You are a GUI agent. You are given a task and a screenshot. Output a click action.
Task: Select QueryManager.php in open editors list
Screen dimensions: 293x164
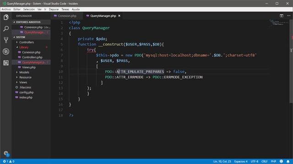31,32
